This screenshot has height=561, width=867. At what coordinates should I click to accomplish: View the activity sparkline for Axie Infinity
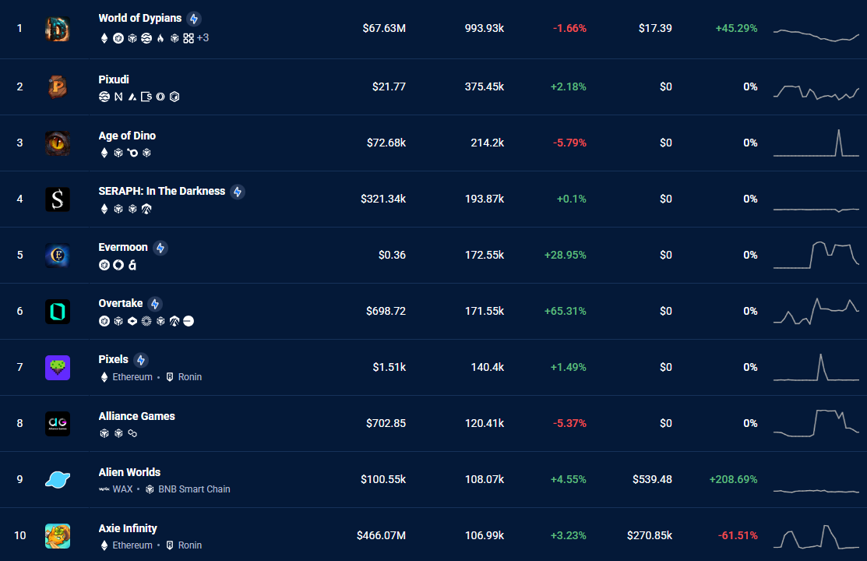(816, 536)
